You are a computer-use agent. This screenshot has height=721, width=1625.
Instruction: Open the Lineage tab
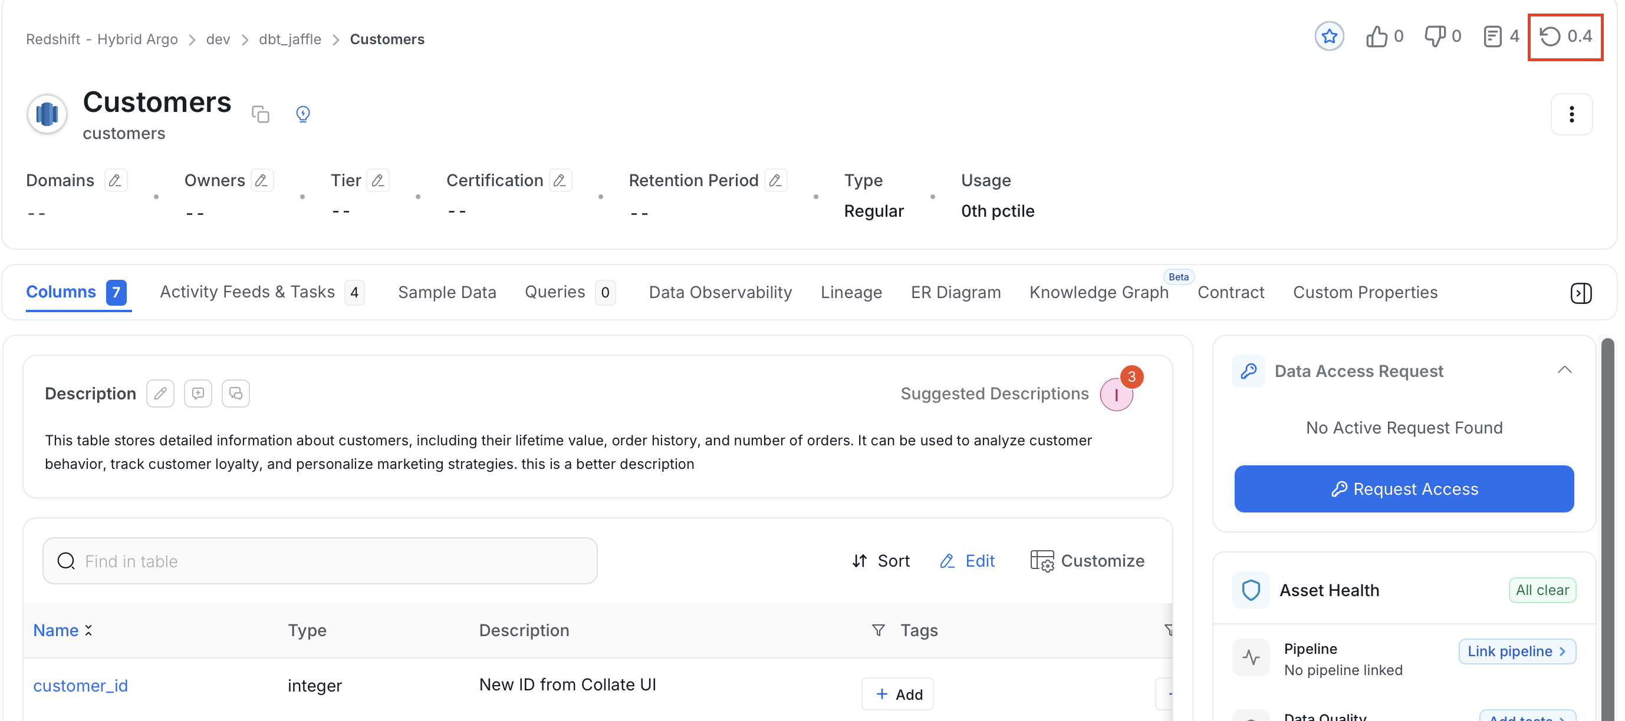tap(851, 292)
